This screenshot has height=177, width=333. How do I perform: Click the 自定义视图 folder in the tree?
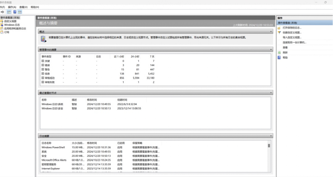point(10,21)
